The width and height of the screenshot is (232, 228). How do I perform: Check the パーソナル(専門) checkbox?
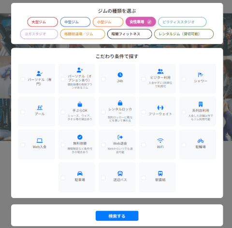[23, 79]
